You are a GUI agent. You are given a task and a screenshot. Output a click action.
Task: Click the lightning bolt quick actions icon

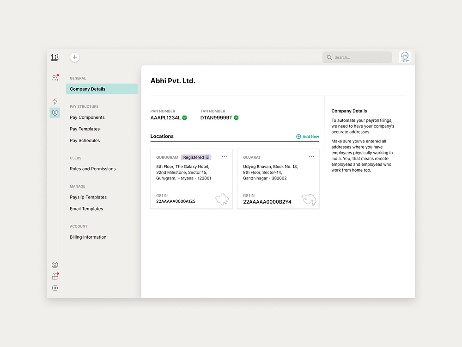[x=55, y=101]
